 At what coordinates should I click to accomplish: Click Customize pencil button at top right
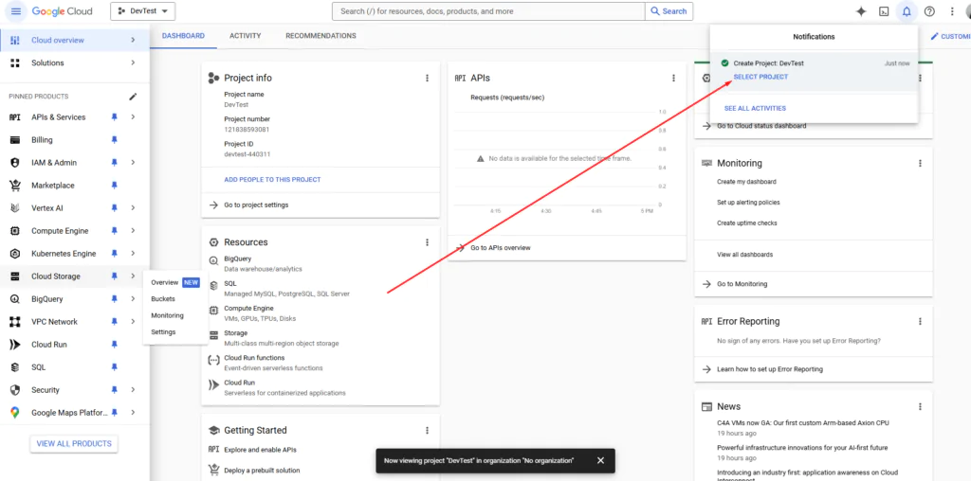point(950,37)
